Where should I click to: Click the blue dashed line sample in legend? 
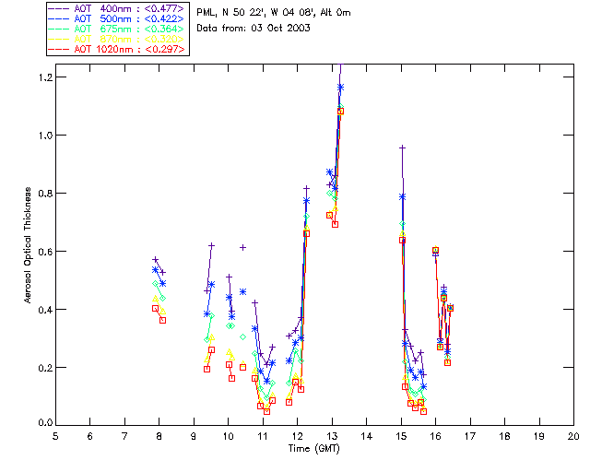[58, 19]
